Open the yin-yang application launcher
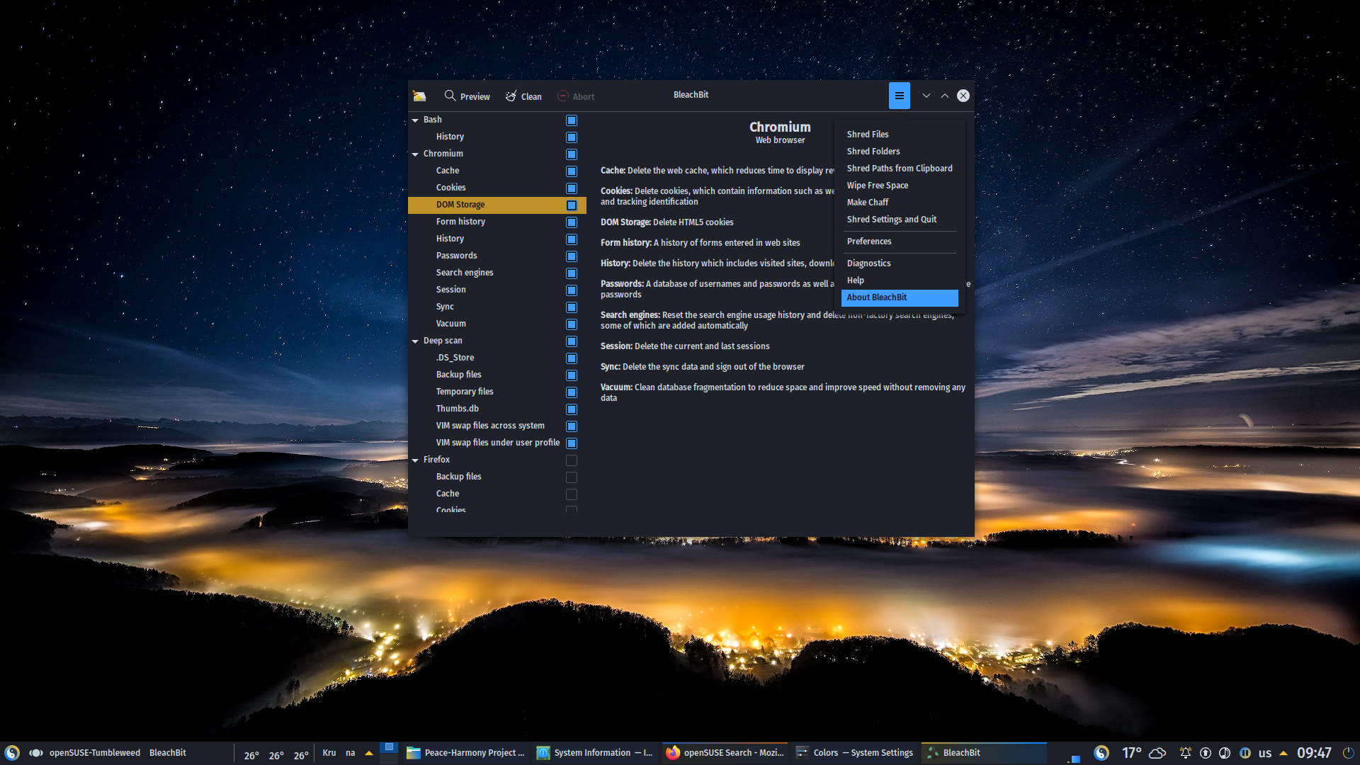Viewport: 1360px width, 765px height. pos(11,753)
